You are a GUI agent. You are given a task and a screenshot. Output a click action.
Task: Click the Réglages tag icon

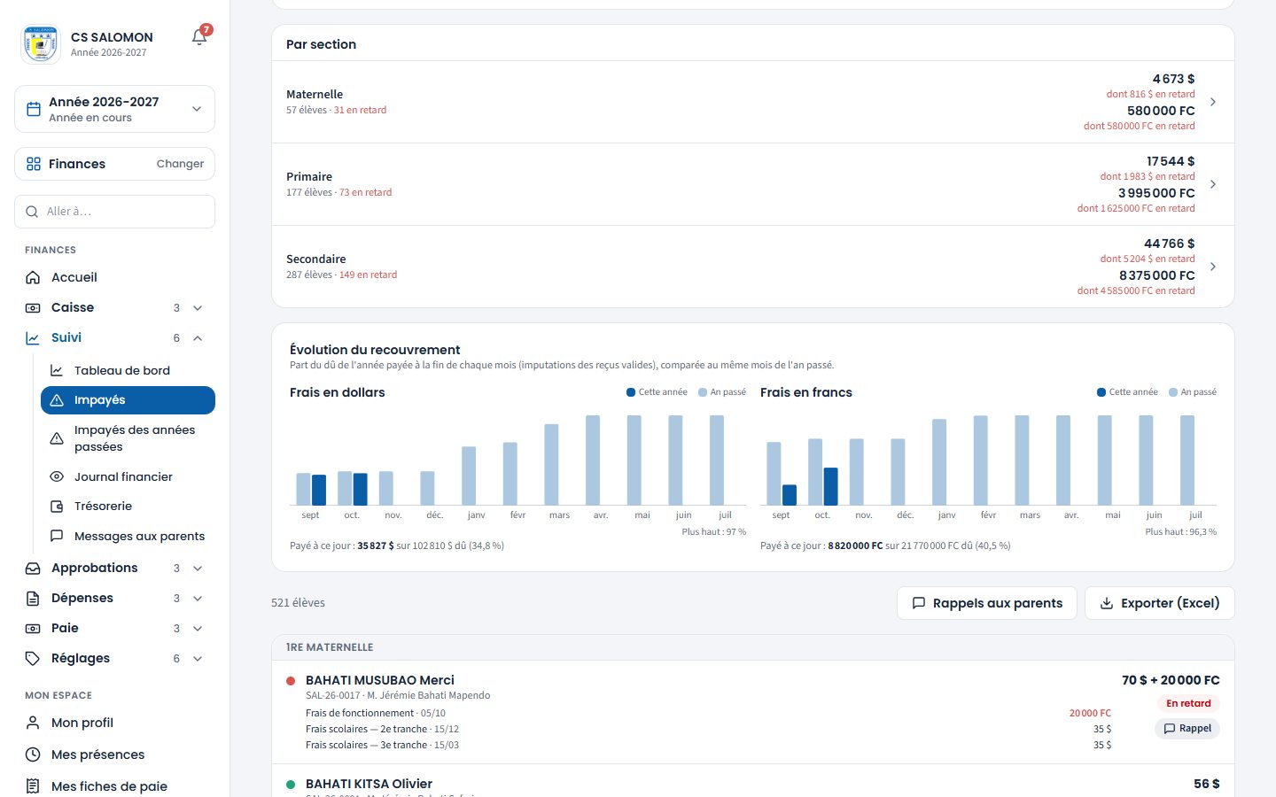tap(33, 658)
